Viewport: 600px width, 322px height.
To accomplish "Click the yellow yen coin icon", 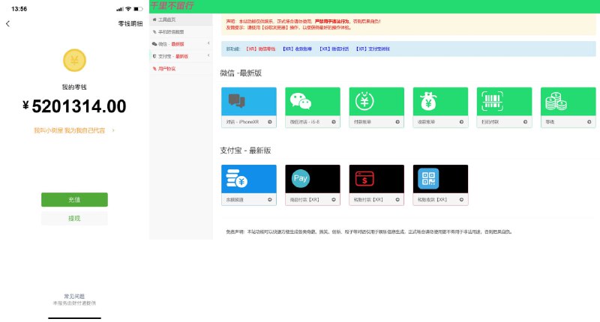I will (74, 61).
